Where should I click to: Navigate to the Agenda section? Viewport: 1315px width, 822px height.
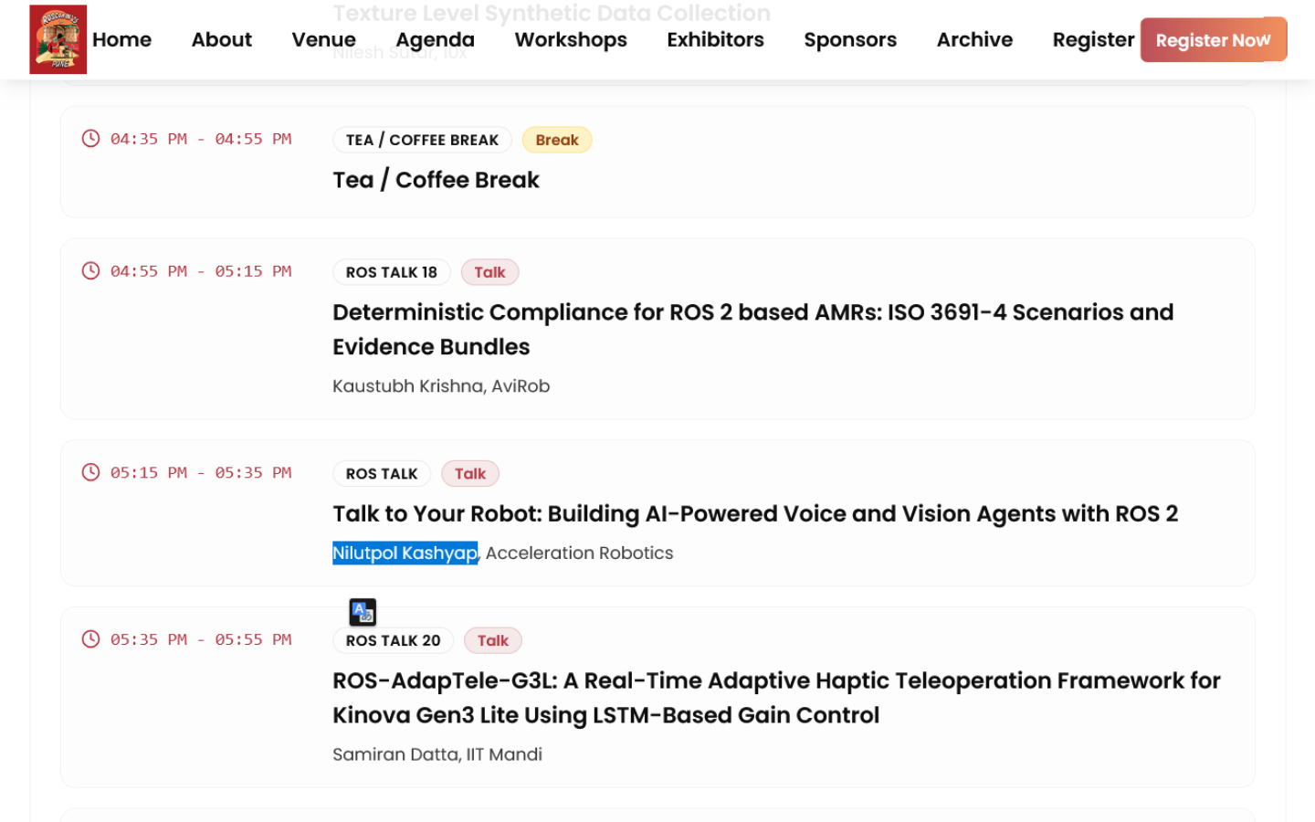click(x=435, y=40)
